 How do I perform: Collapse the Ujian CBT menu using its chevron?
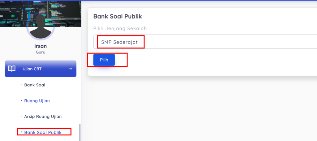(x=71, y=69)
